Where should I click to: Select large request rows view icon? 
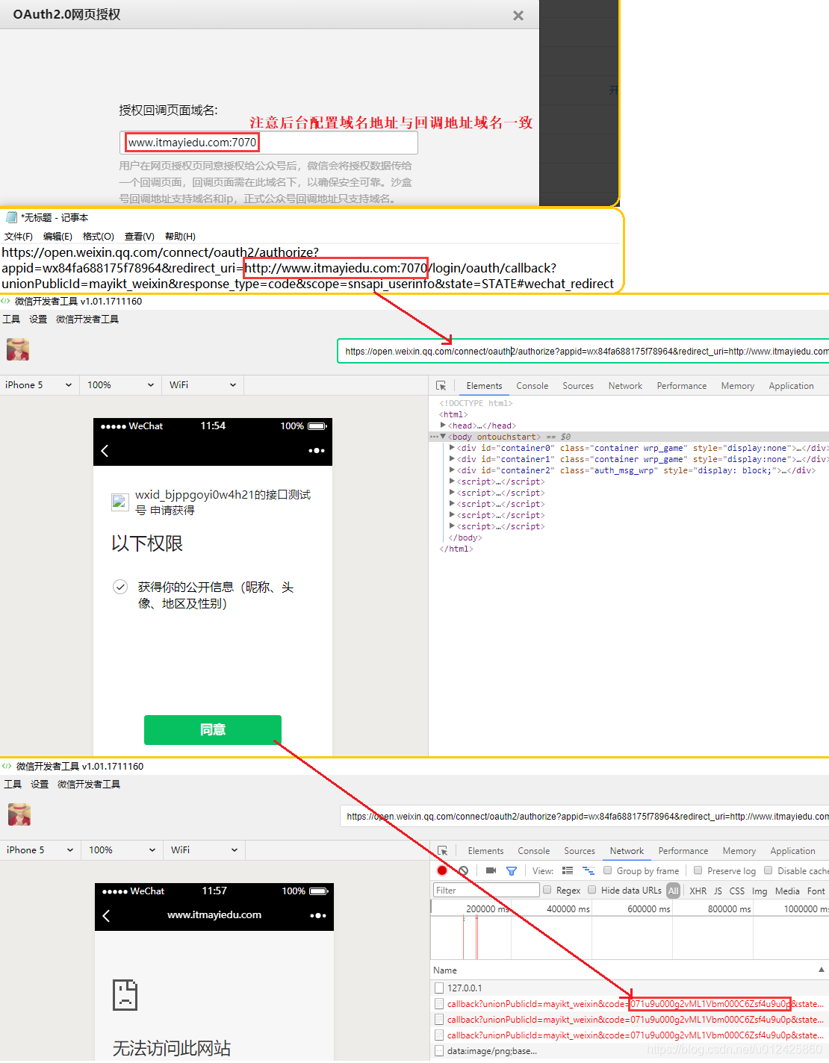(x=568, y=870)
